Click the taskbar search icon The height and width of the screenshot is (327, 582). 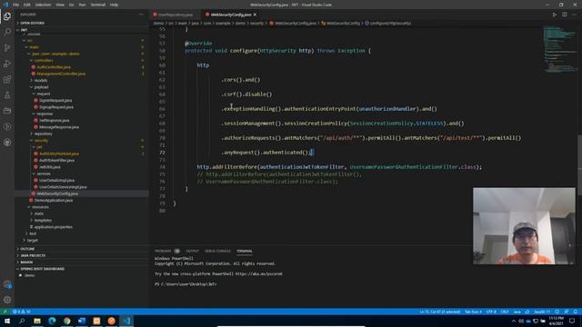[x=22, y=321]
